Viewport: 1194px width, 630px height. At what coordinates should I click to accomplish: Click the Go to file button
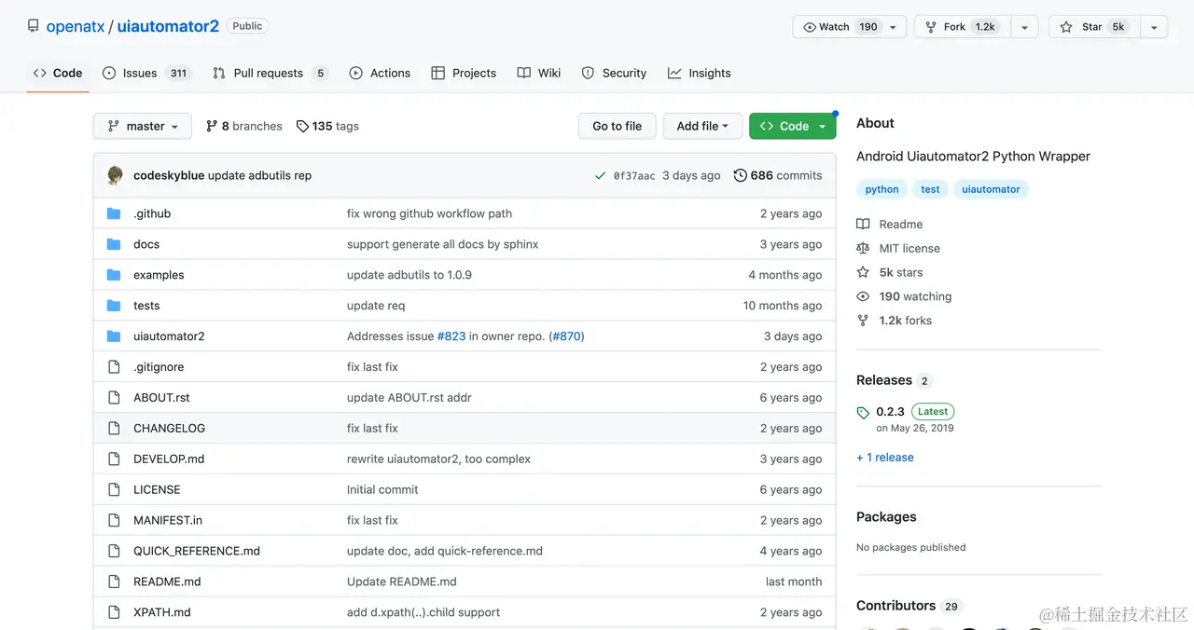pyautogui.click(x=618, y=126)
